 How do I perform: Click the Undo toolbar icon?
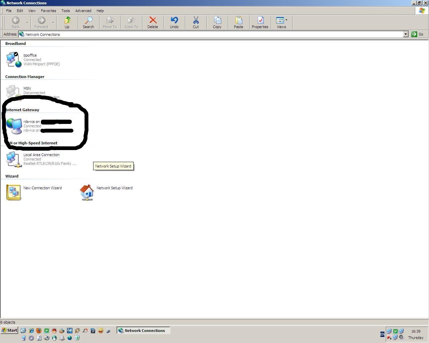[x=174, y=22]
